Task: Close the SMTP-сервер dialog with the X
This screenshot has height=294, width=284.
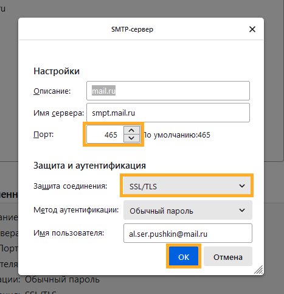Action: click(252, 29)
